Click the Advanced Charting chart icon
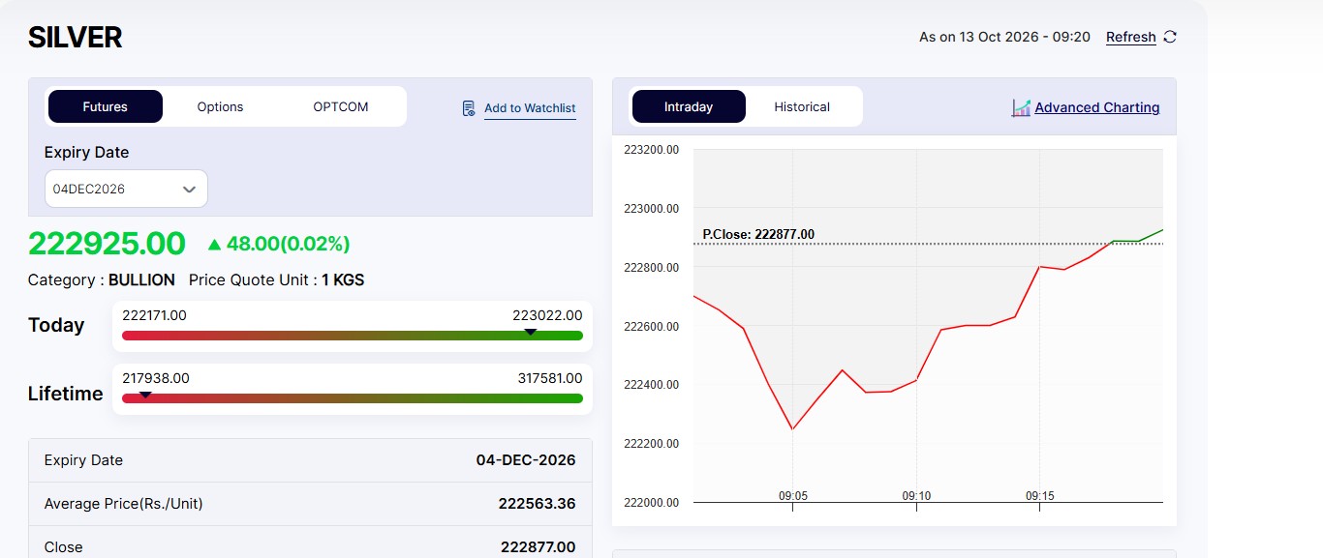 [1021, 107]
